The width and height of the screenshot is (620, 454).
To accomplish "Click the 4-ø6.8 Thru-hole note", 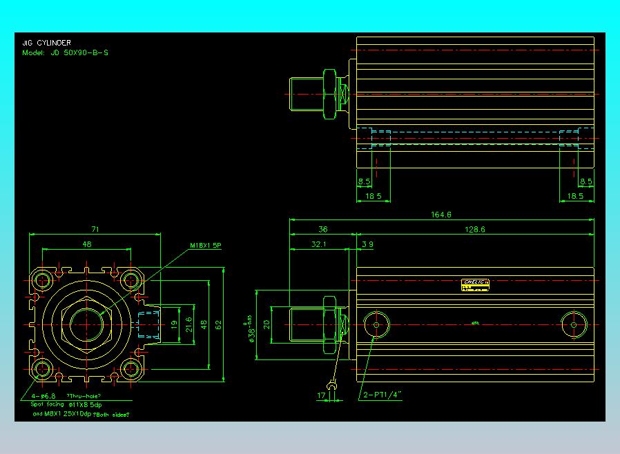I will coord(66,396).
